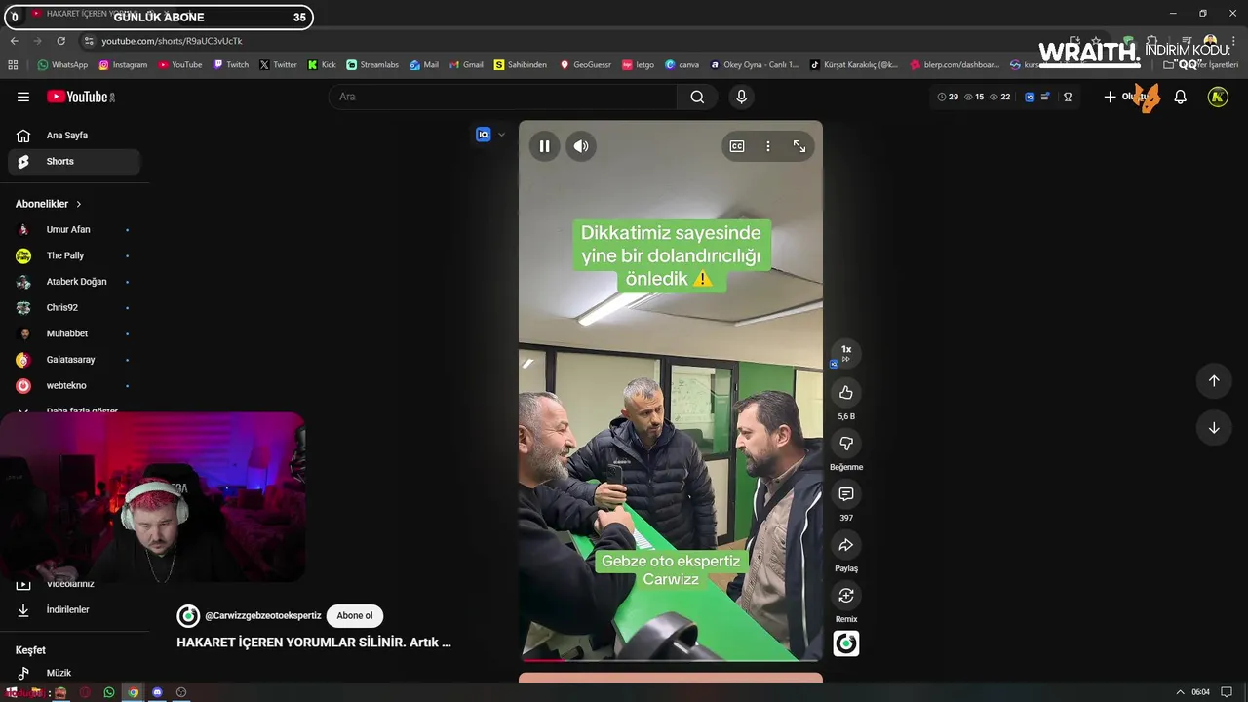Open the Twitter bookmark
Image resolution: width=1248 pixels, height=702 pixels.
pos(278,65)
